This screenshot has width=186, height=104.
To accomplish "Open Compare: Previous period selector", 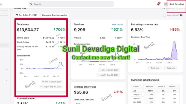I will (x=55, y=15).
